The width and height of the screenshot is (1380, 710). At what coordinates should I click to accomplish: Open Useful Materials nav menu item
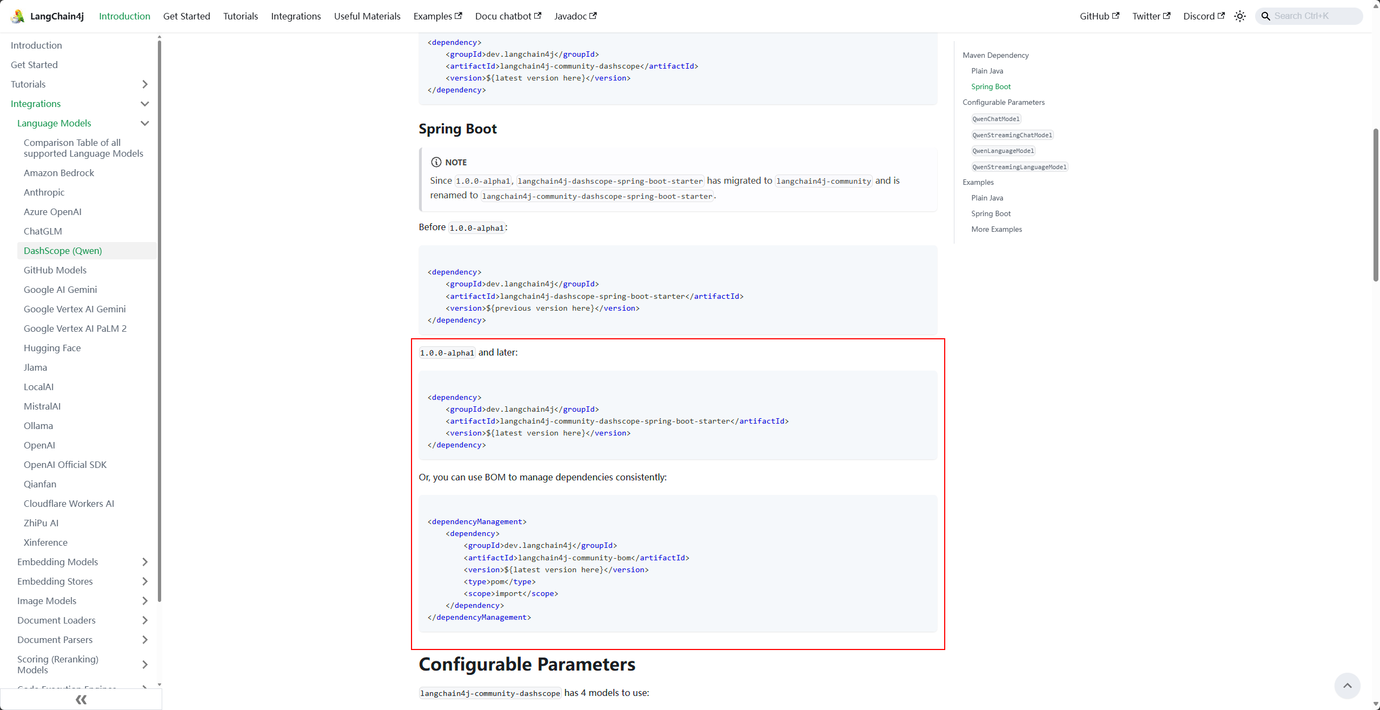367,16
